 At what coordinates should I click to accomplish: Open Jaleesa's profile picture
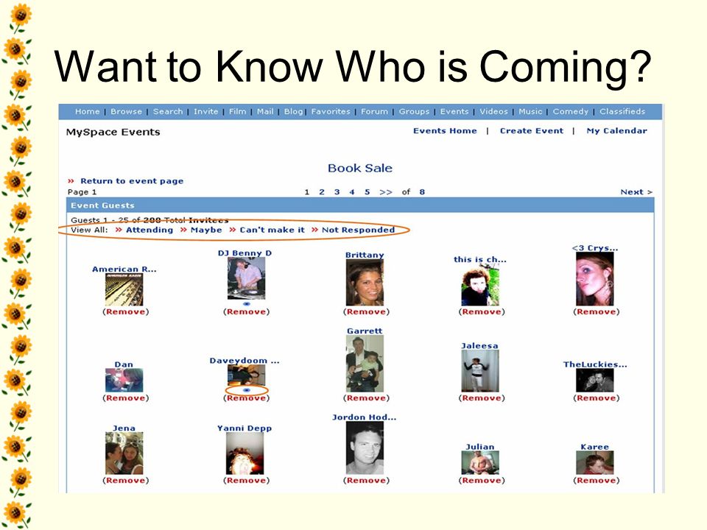coord(480,371)
